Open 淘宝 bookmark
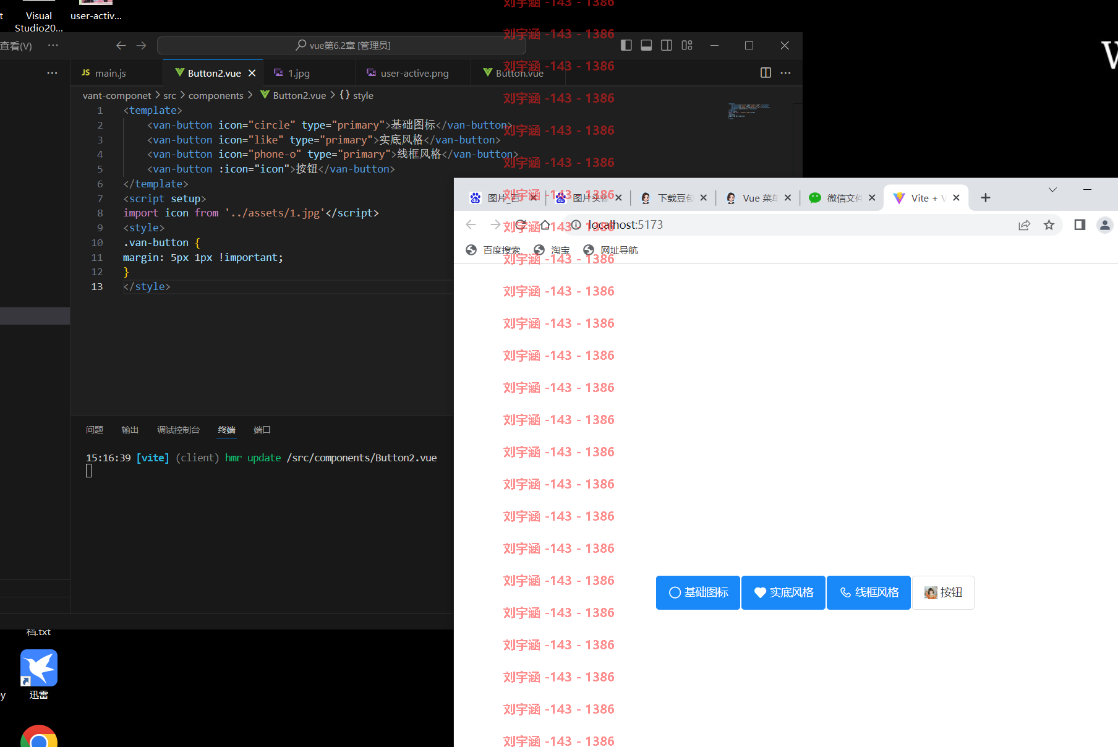The width and height of the screenshot is (1118, 747). [552, 250]
